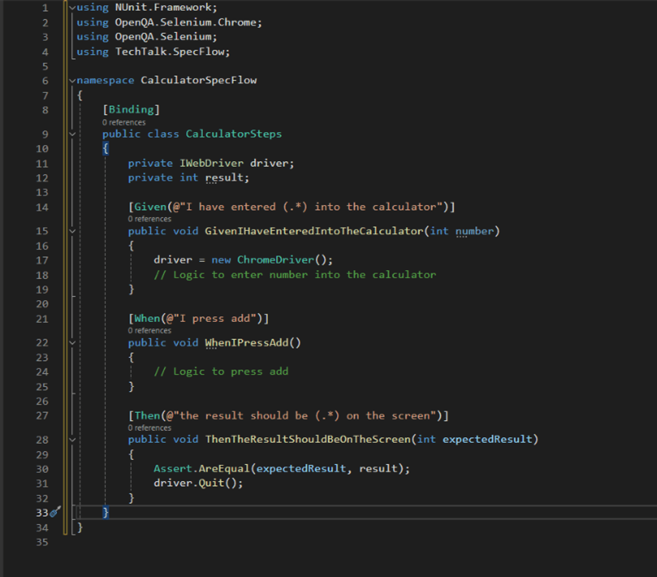This screenshot has width=657, height=577.
Task: Open 0 references CodeLens above WhenIPressAdd
Action: (x=150, y=331)
